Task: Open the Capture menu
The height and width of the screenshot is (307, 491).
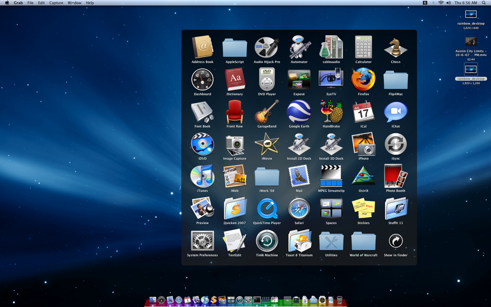Action: pyautogui.click(x=56, y=2)
